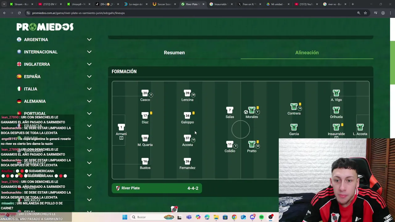The image size is (395, 222).
Task: Click the Promiedos logo
Action: point(45,27)
